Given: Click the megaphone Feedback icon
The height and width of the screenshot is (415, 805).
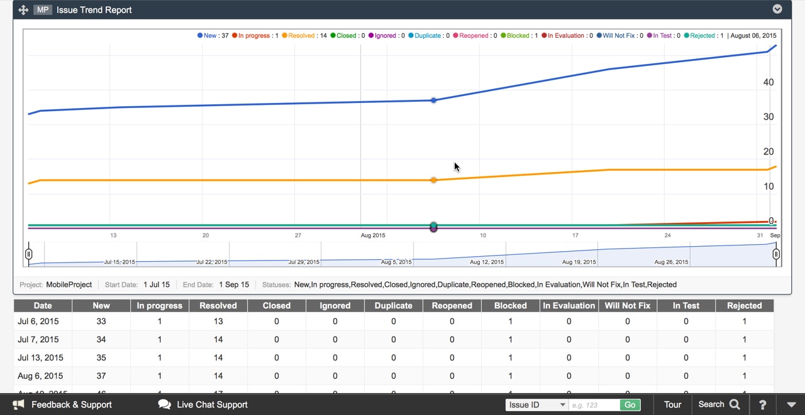Looking at the screenshot, I should [x=18, y=404].
